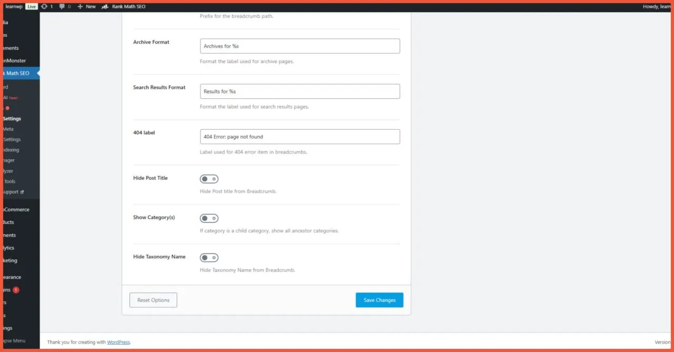
Task: Focus the 404 label input field
Action: point(300,137)
